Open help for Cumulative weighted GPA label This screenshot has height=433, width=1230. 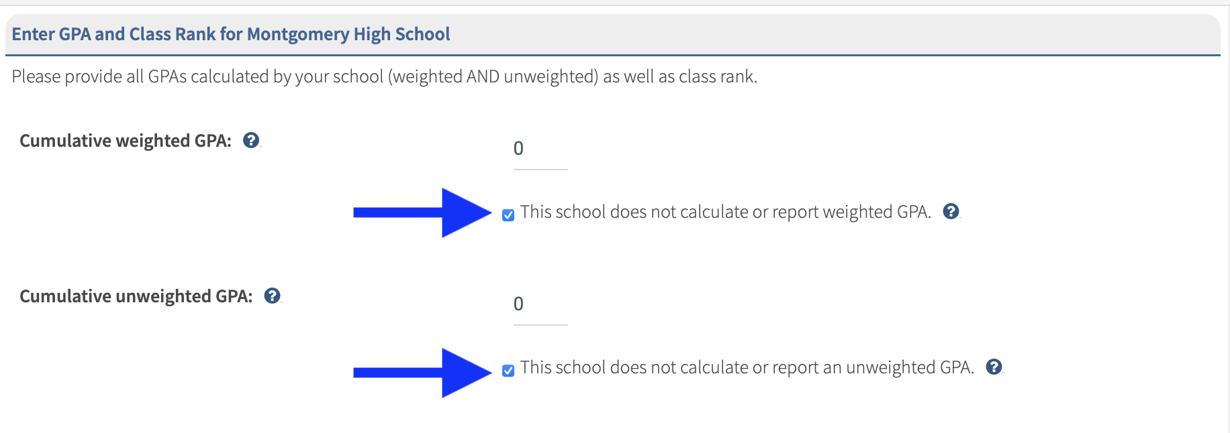[251, 141]
